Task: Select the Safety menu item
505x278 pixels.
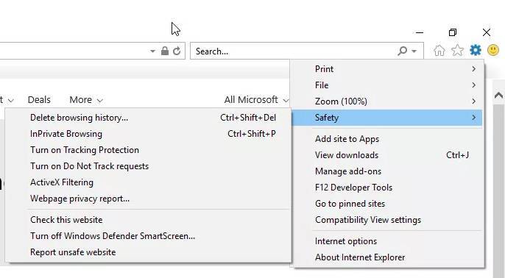Action: 387,118
